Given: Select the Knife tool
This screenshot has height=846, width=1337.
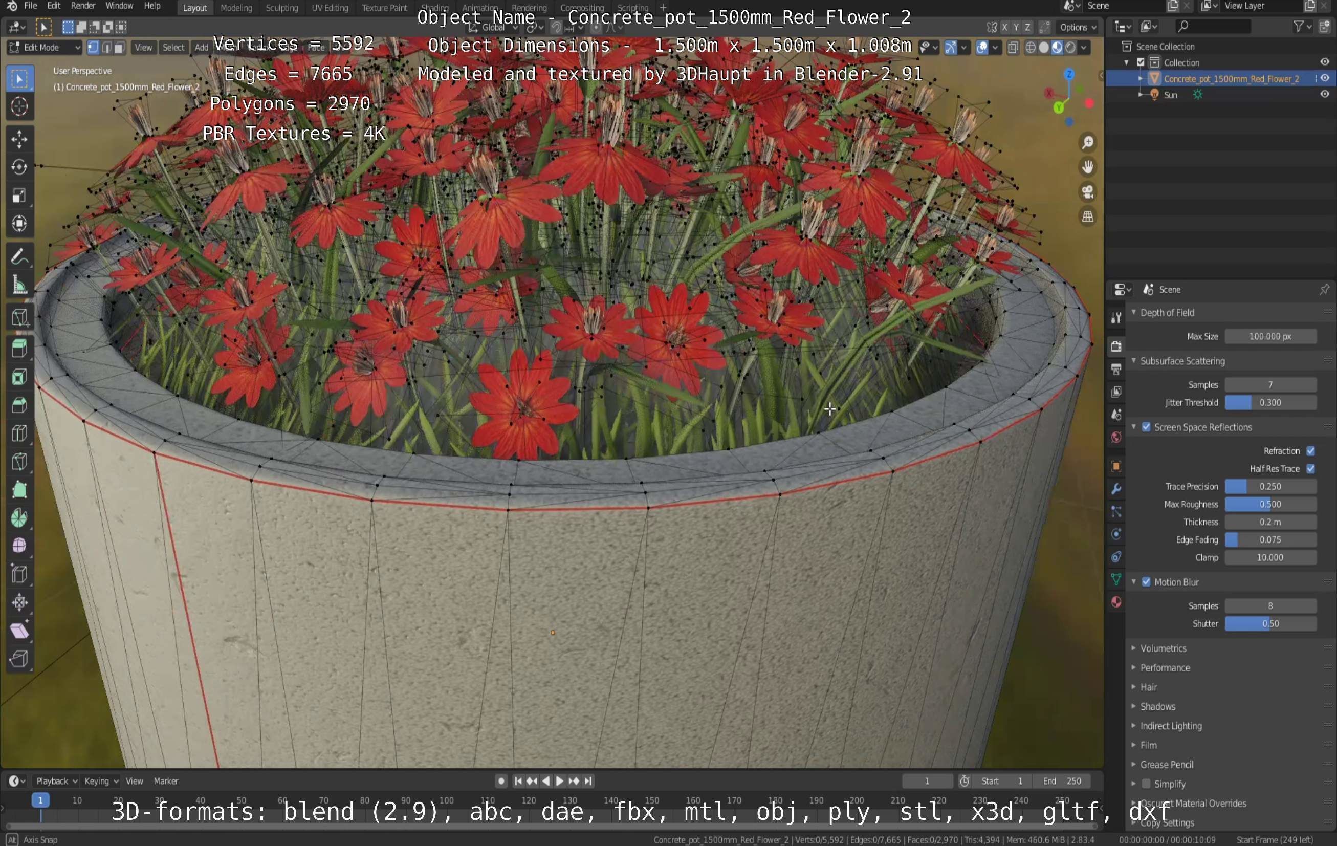Looking at the screenshot, I should pos(19,462).
